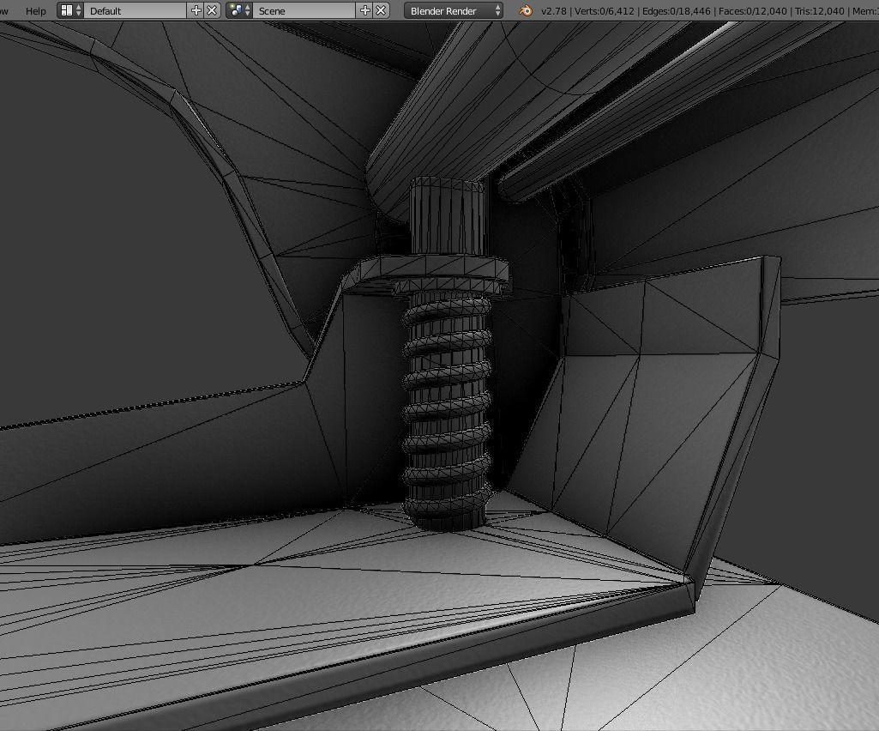The width and height of the screenshot is (879, 731).
Task: Delete the current Scene
Action: (x=381, y=10)
